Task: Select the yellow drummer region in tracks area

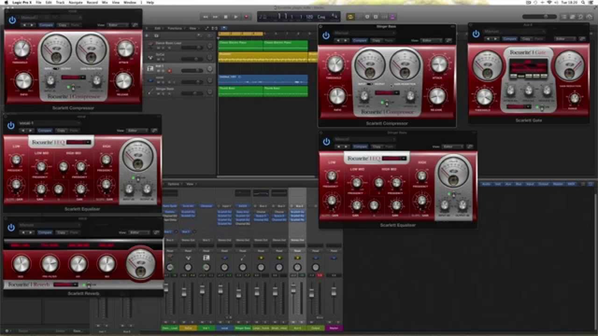Action: 263,57
